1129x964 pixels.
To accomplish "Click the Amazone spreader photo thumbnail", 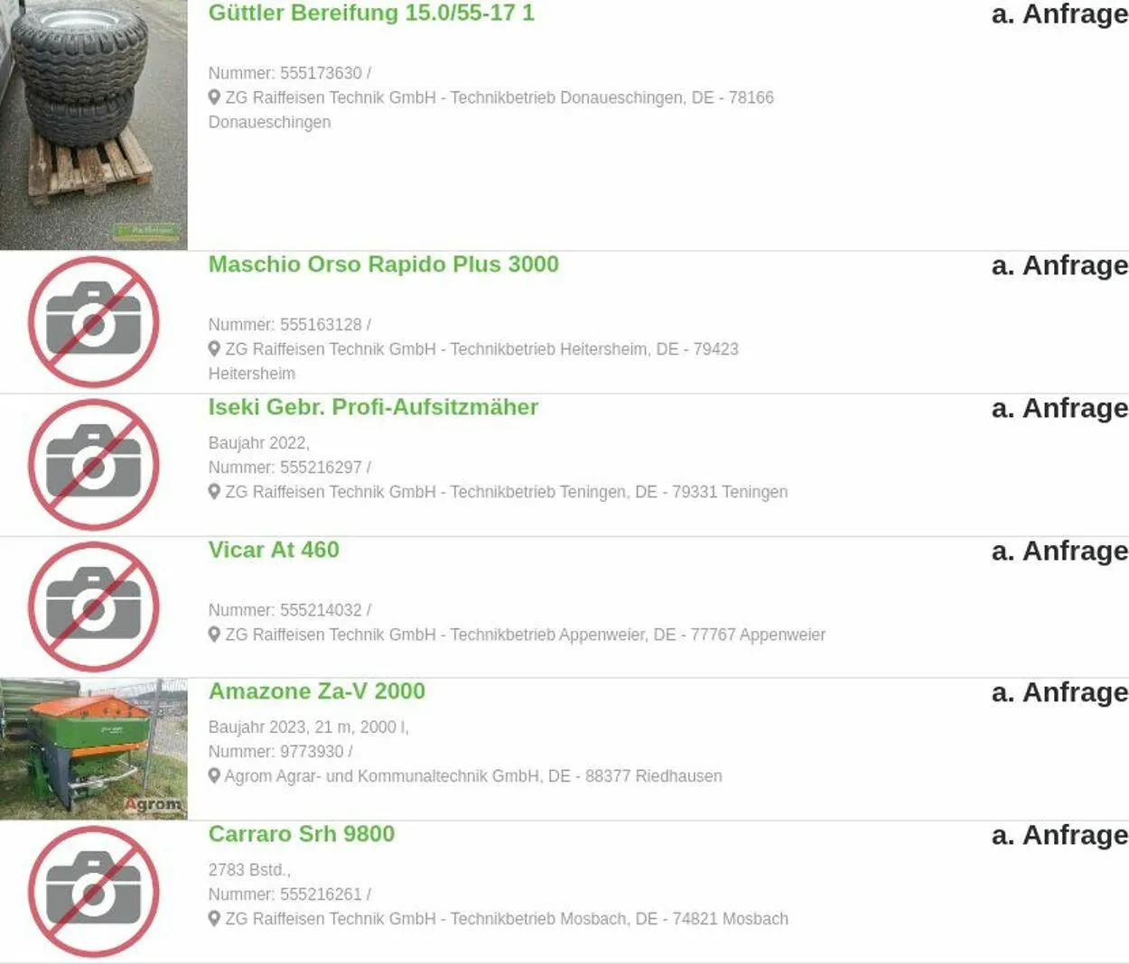I will pyautogui.click(x=94, y=749).
